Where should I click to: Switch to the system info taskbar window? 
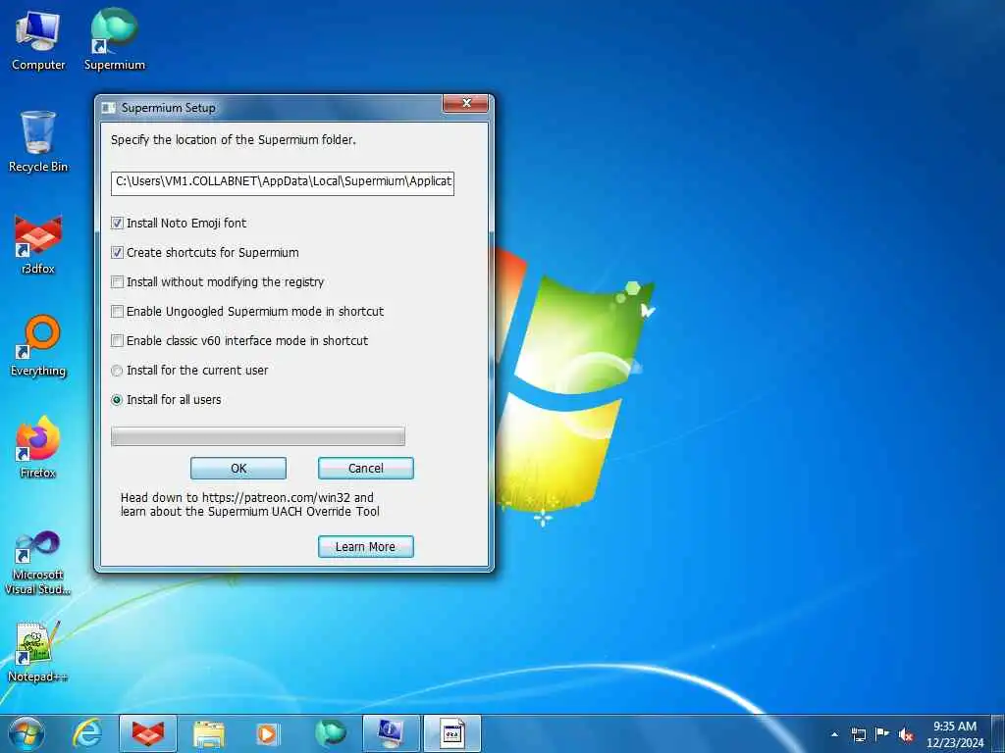coord(391,733)
